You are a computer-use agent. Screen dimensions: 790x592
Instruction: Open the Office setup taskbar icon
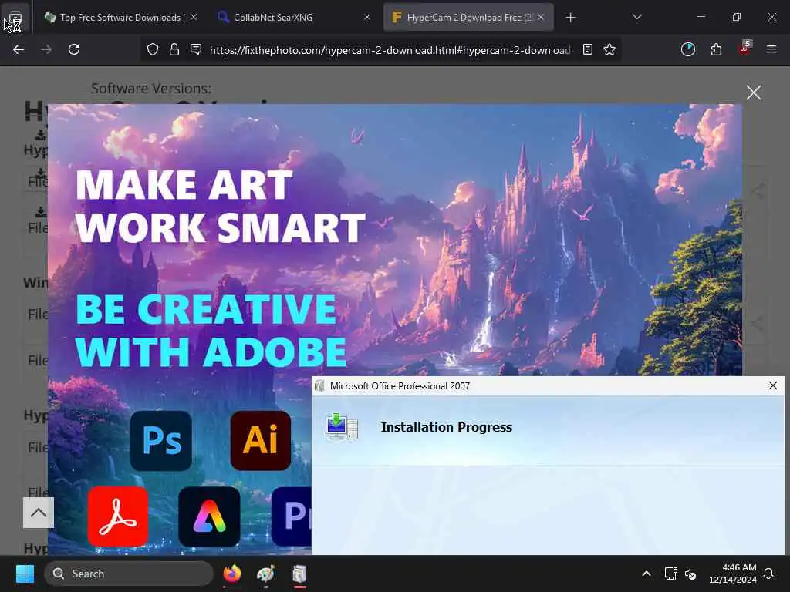299,573
